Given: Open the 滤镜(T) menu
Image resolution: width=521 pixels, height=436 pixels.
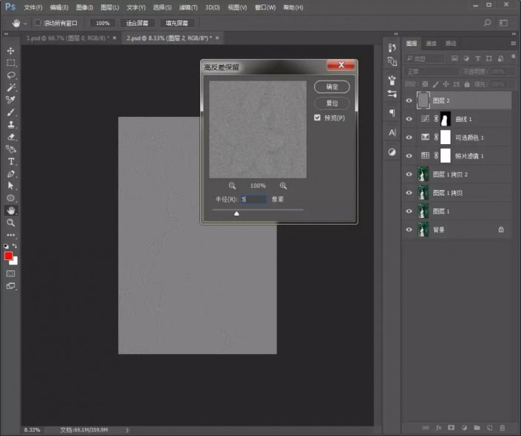Looking at the screenshot, I should [188, 7].
